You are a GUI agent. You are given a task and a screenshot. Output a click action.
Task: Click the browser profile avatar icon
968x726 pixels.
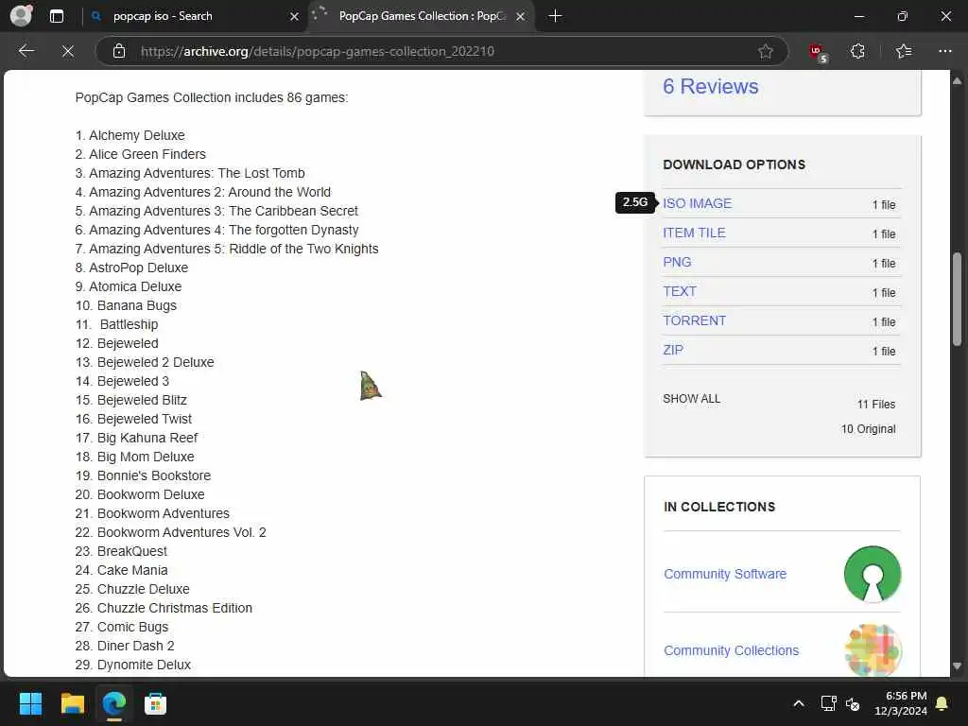click(x=22, y=16)
